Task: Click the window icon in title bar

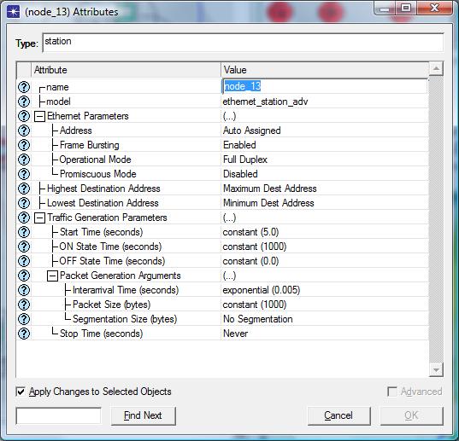Action: click(x=13, y=12)
